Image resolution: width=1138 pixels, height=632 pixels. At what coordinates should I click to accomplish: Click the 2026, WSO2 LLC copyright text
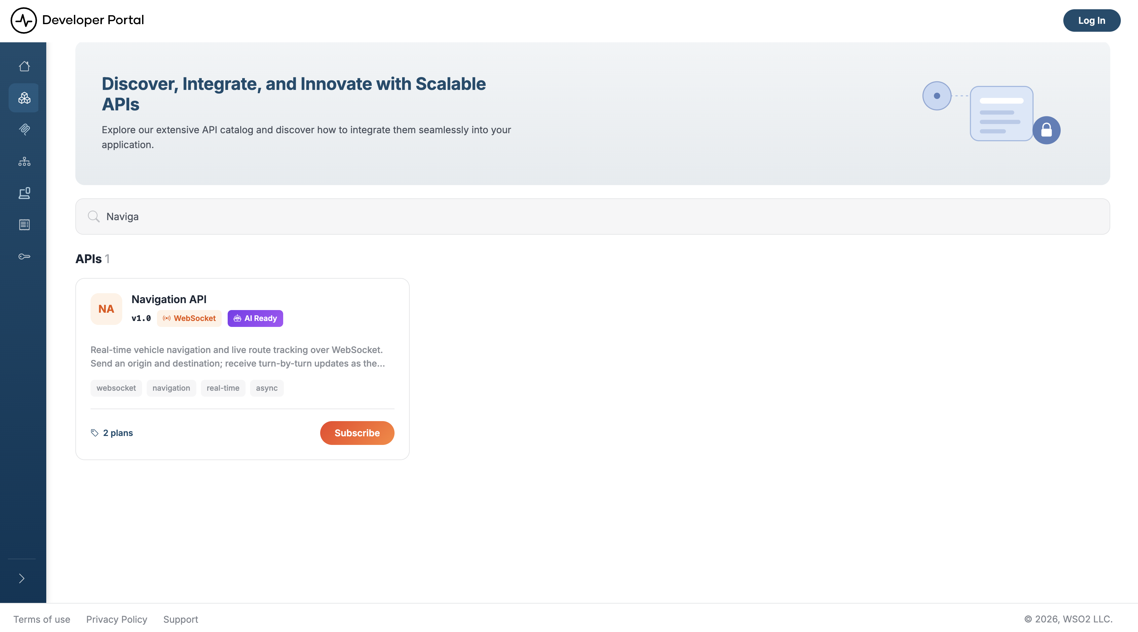pos(1068,619)
